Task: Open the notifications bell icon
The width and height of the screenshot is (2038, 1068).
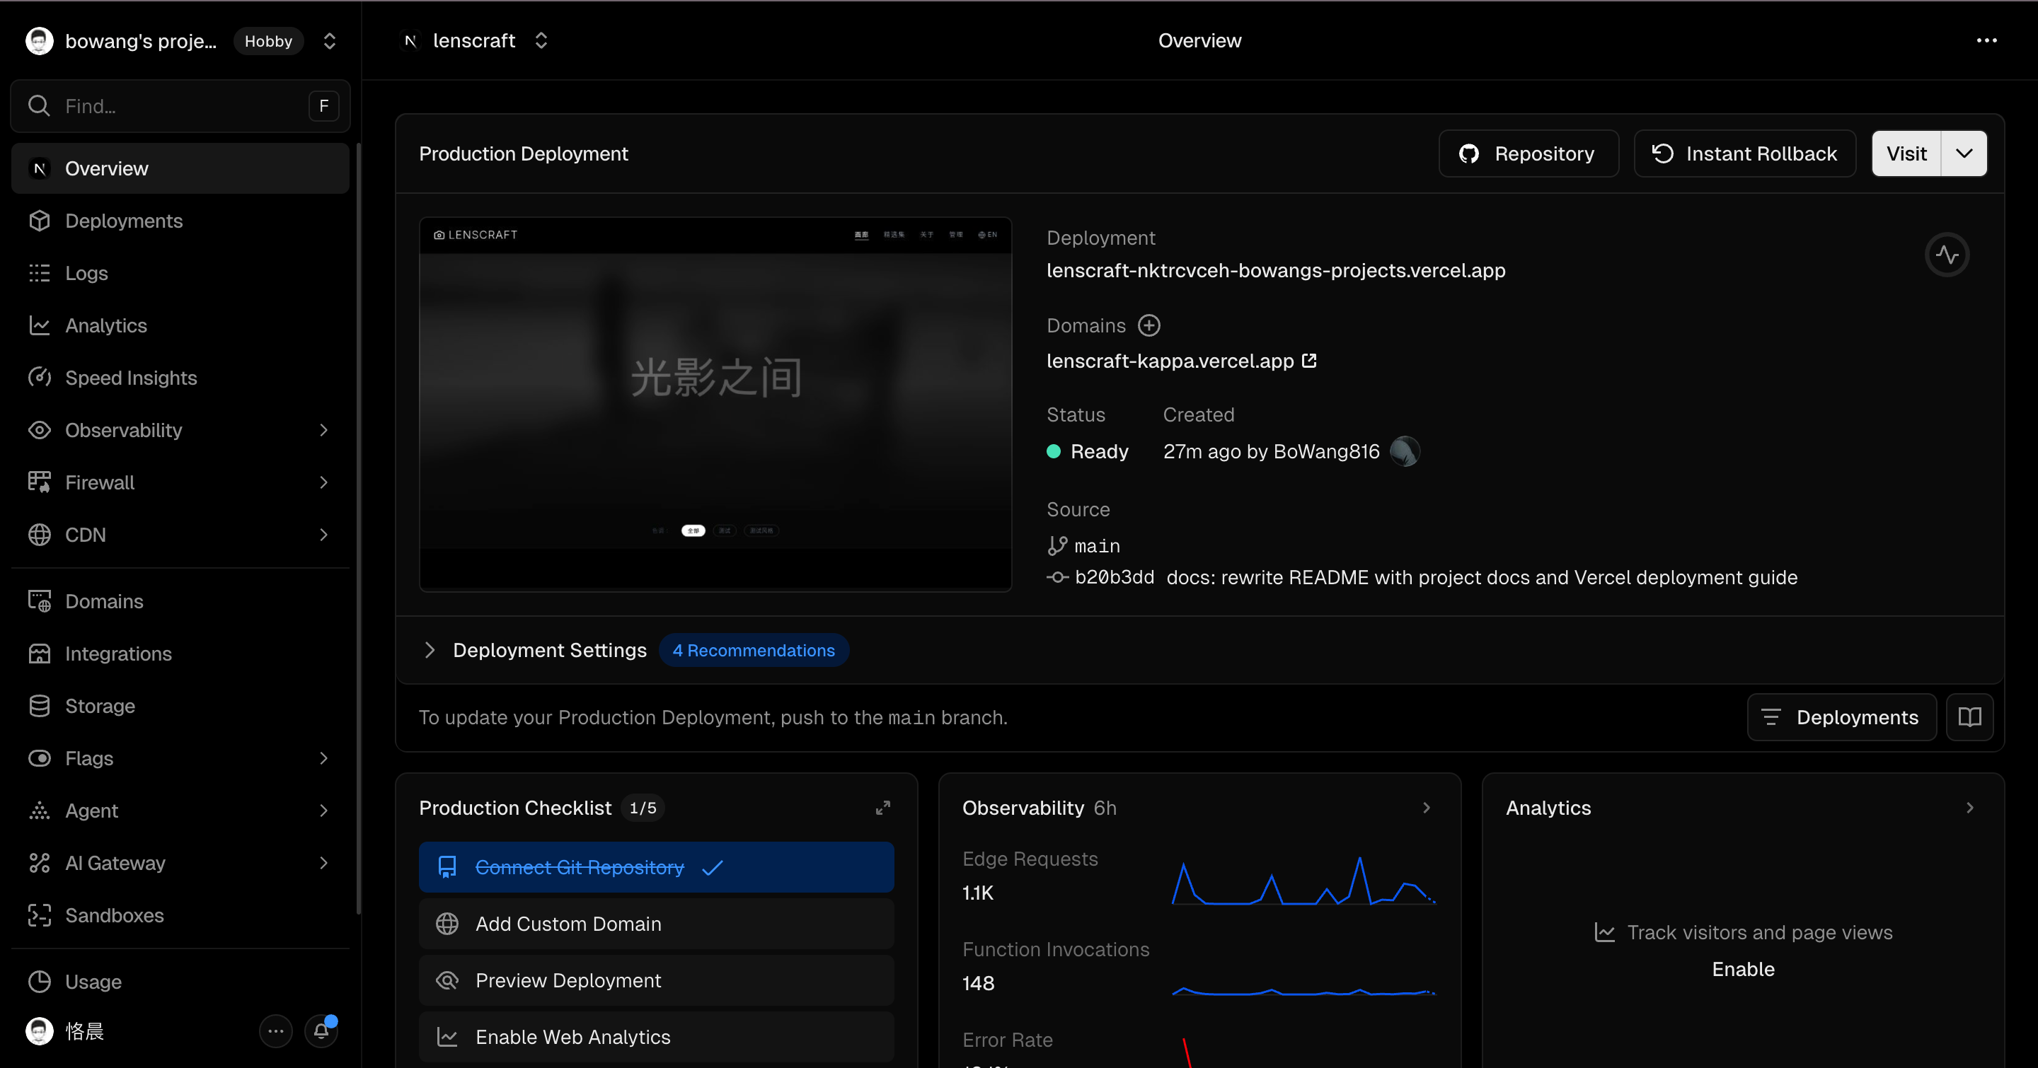Action: 321,1030
